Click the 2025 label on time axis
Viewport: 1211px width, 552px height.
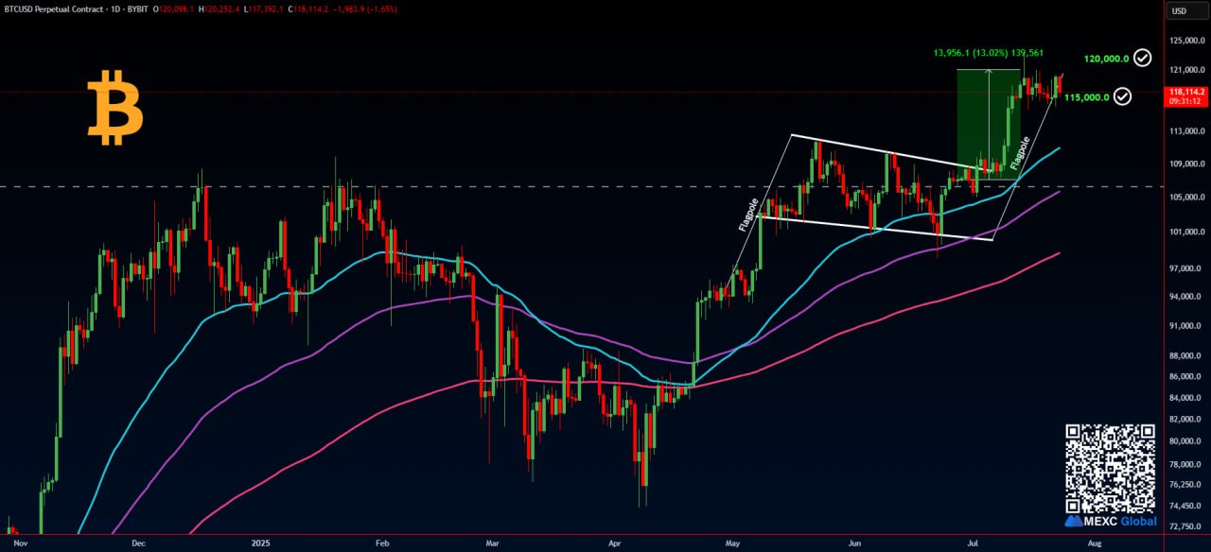(x=262, y=543)
